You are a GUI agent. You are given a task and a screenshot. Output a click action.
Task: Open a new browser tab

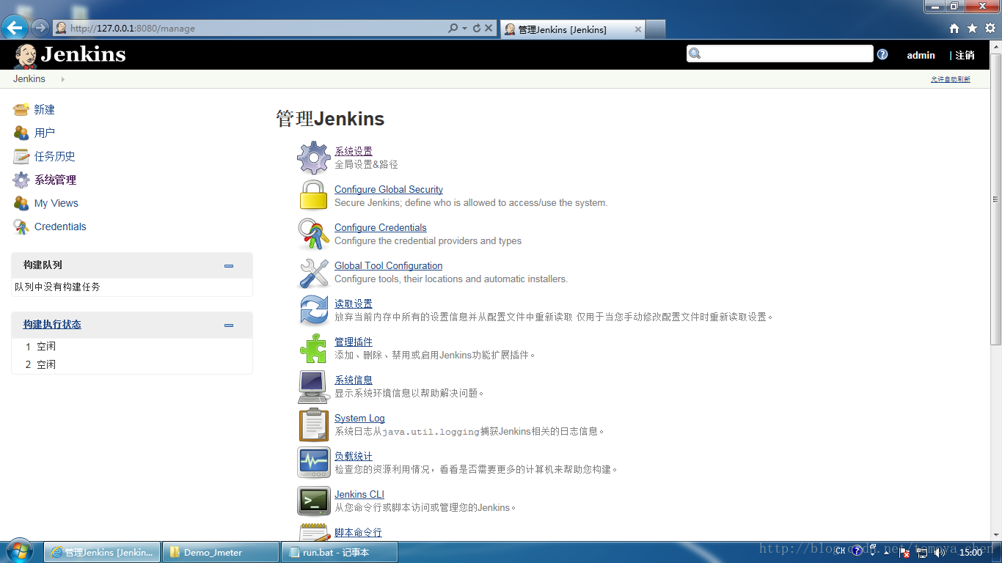click(656, 29)
